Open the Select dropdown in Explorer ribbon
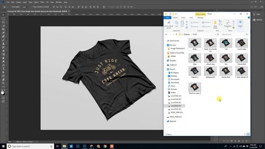This screenshot has width=265, height=149. pyautogui.click(x=240, y=25)
